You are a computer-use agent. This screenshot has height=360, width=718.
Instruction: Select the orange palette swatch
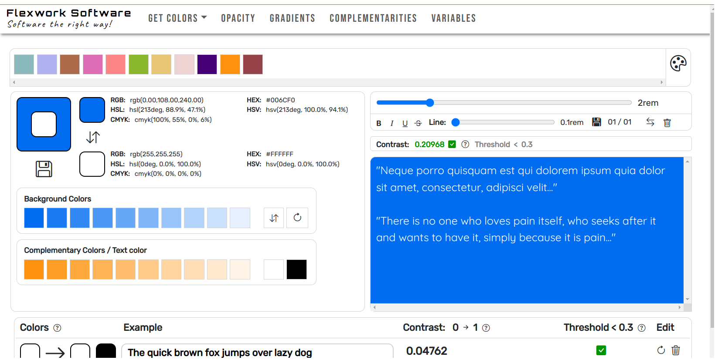tap(230, 64)
